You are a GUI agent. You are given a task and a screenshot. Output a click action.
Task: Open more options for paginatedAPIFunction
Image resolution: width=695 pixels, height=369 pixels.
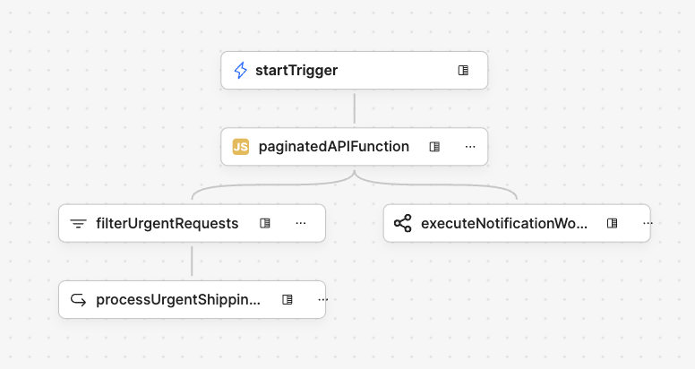click(470, 146)
